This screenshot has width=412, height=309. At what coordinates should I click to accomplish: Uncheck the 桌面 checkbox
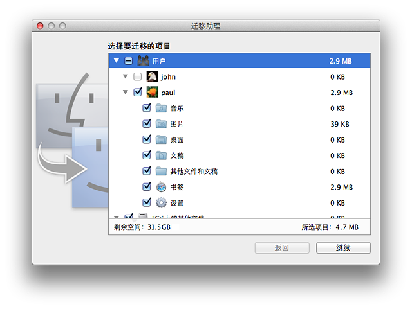(x=147, y=139)
